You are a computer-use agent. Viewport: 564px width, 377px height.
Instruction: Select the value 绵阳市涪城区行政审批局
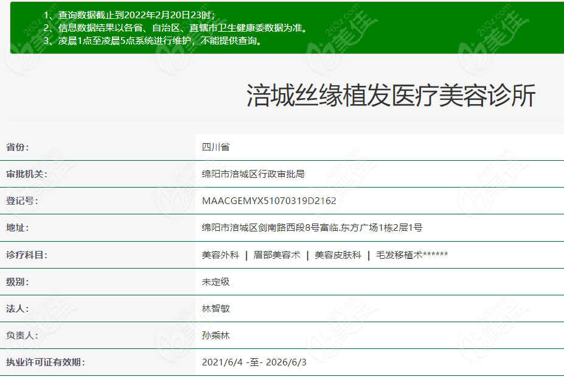pos(253,174)
